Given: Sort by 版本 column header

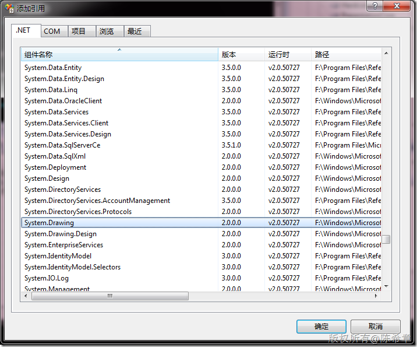Looking at the screenshot, I should click(x=241, y=54).
